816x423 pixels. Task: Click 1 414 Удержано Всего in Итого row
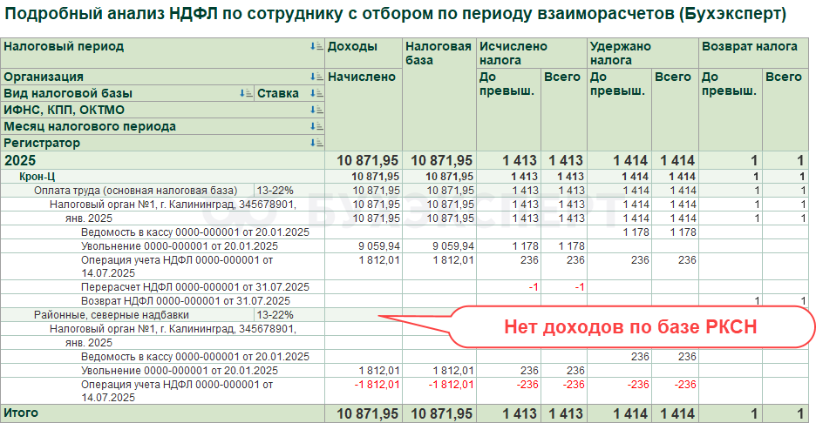pyautogui.click(x=677, y=414)
